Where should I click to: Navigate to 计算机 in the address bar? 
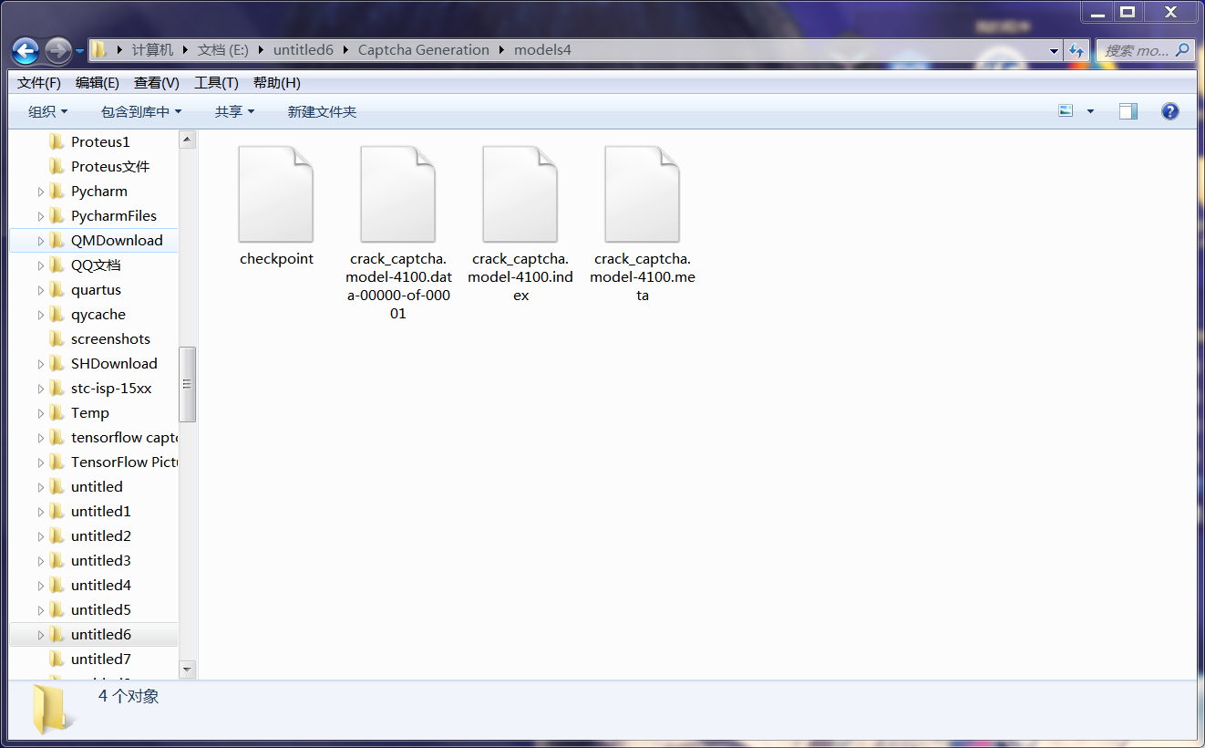point(152,50)
